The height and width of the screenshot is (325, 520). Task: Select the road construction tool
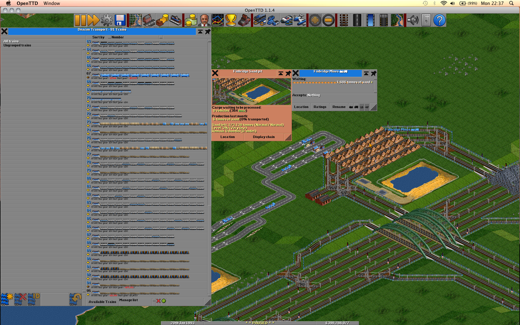(357, 20)
